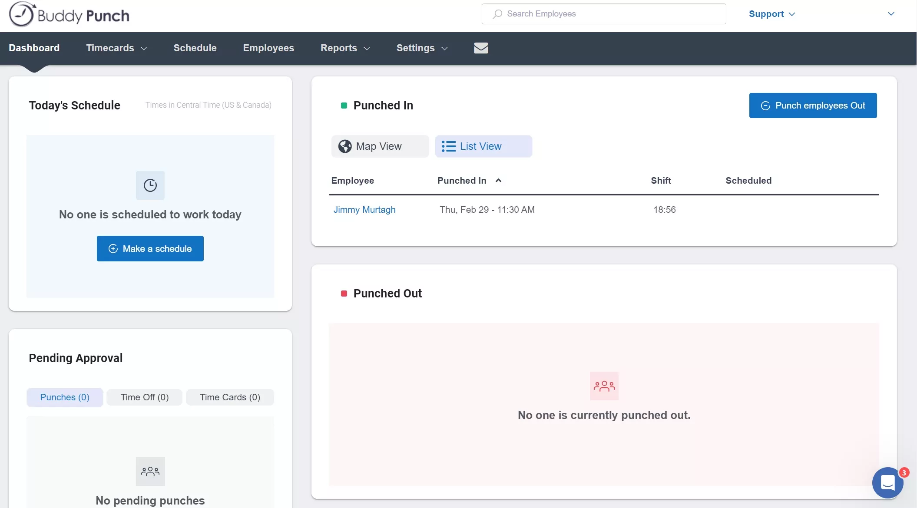Click the Make a schedule circle-plus icon
This screenshot has height=508, width=917.
(113, 248)
